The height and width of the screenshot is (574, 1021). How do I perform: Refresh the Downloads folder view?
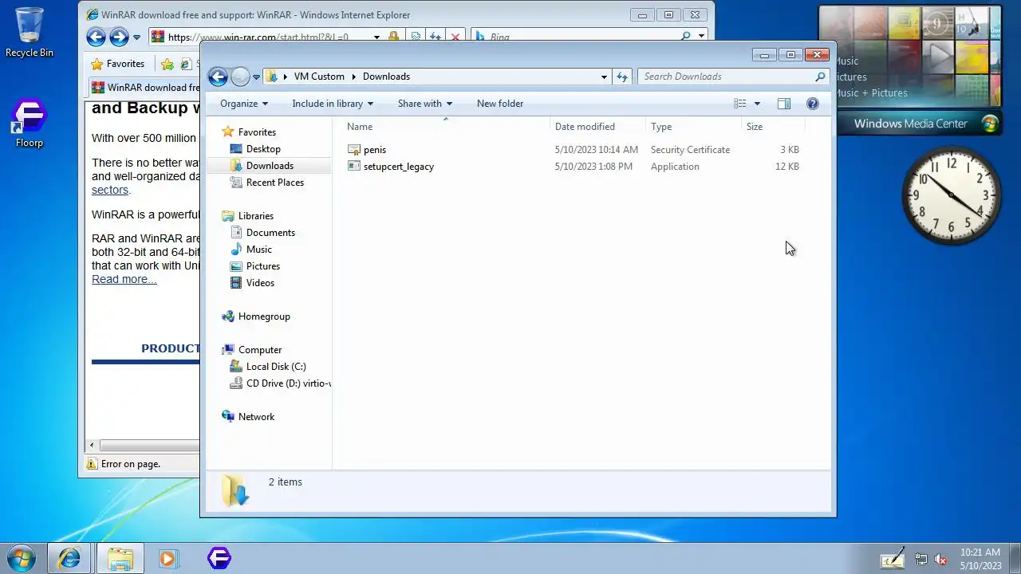point(622,77)
